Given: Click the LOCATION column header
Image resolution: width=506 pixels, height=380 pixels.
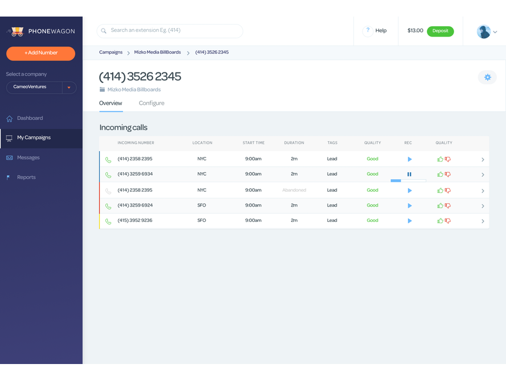Looking at the screenshot, I should click(x=202, y=143).
